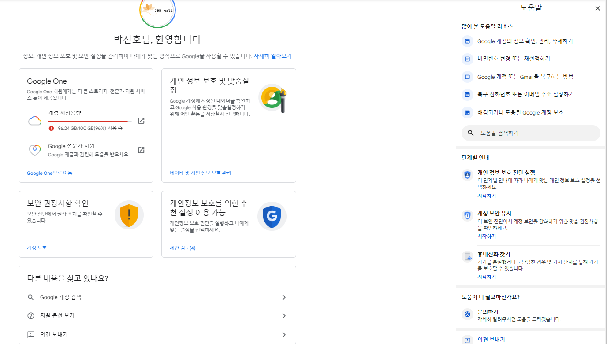Click the red storage warning icon
The width and height of the screenshot is (607, 344).
(x=51, y=128)
